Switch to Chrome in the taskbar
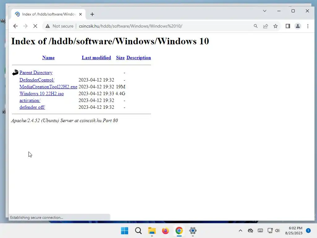Screen dimensions: 317x238 click(179, 231)
